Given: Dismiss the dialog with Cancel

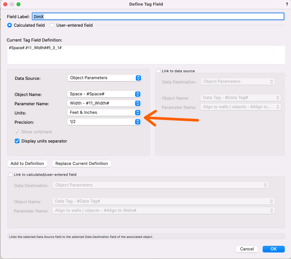Looking at the screenshot, I should (247, 249).
